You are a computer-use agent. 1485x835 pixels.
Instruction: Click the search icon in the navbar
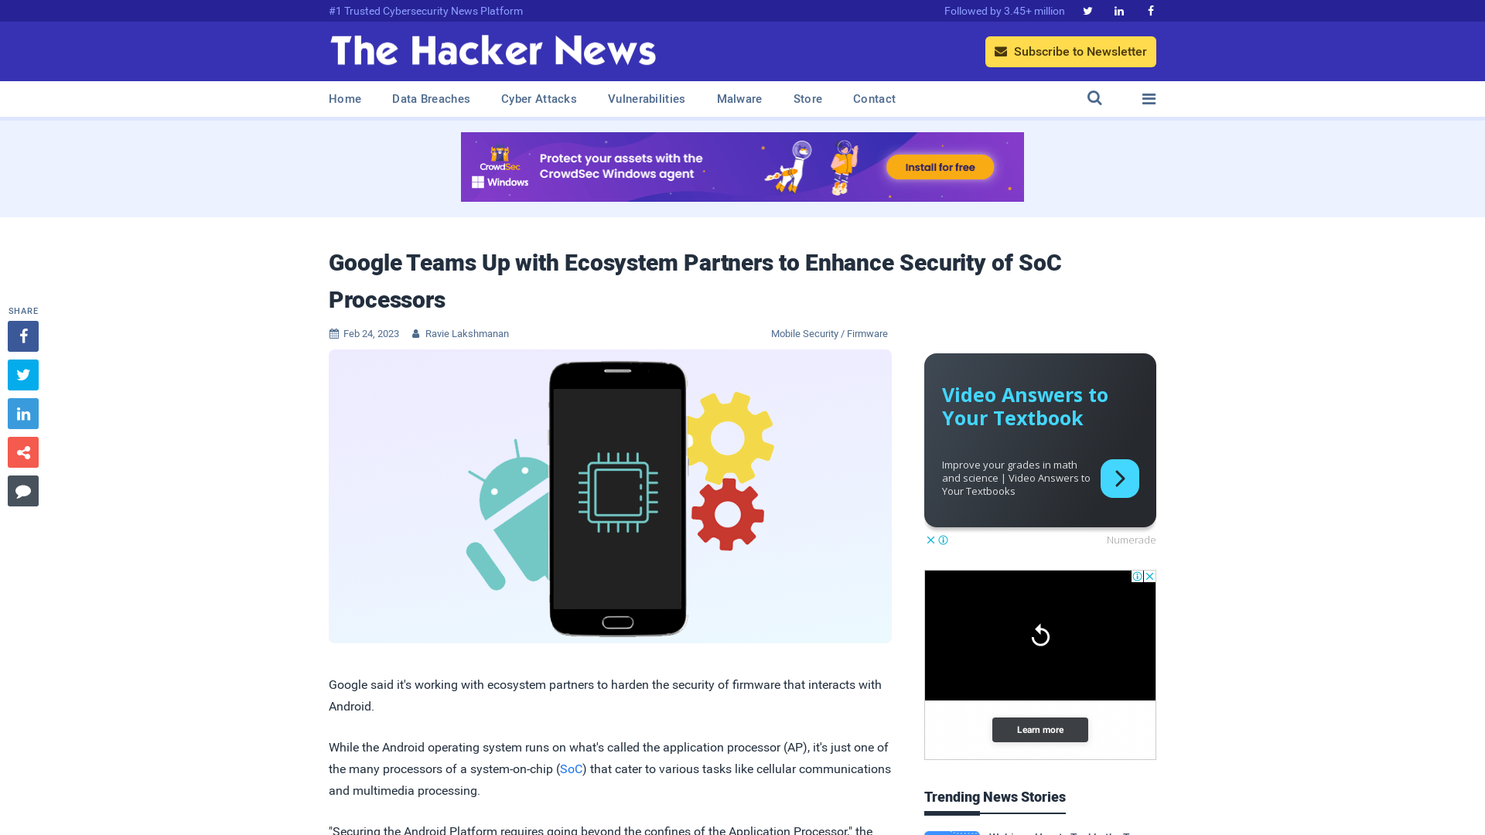pyautogui.click(x=1094, y=98)
